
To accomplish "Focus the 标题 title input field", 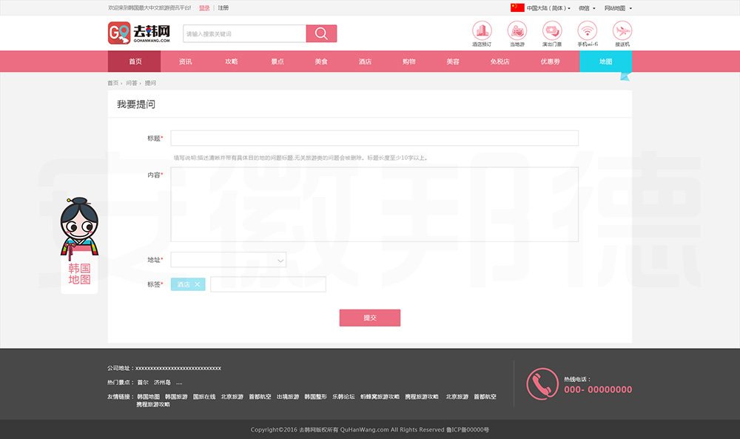I will point(374,138).
